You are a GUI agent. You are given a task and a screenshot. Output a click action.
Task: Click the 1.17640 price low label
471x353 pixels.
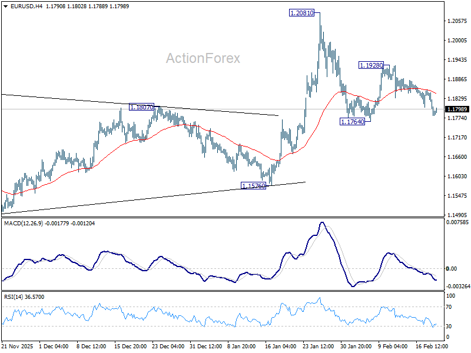click(352, 122)
